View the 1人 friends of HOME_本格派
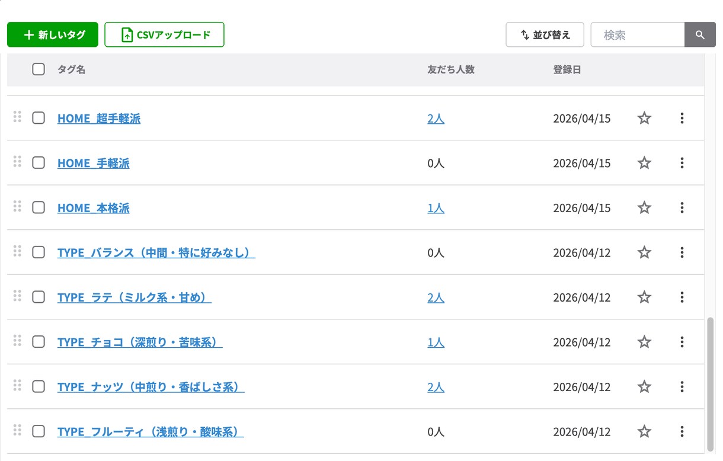The width and height of the screenshot is (723, 461). click(x=436, y=208)
